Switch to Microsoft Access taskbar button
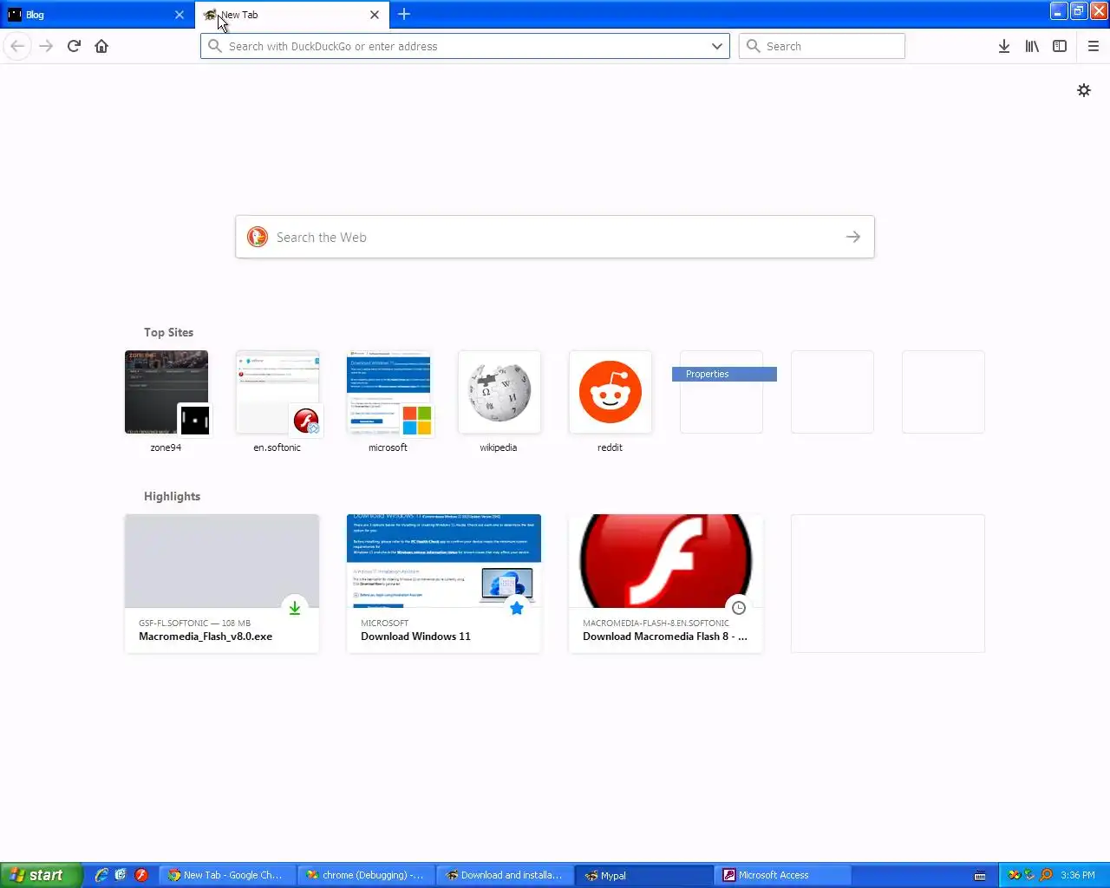The width and height of the screenshot is (1110, 888). [x=782, y=875]
